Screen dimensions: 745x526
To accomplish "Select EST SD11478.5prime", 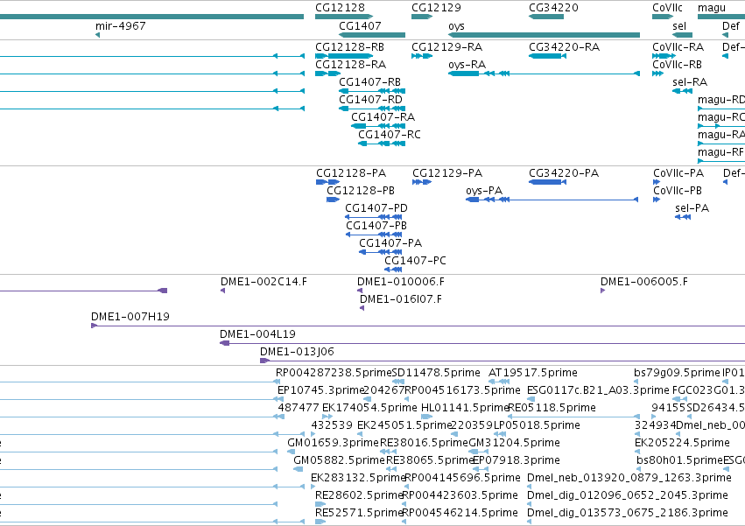I will (398, 382).
